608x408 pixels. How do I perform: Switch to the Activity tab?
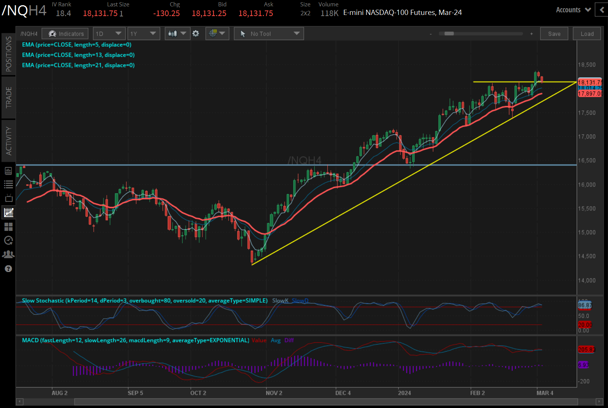[x=9, y=141]
